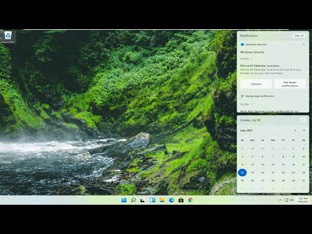Launch Google Chrome from taskbar
The width and height of the screenshot is (312, 234).
190,200
